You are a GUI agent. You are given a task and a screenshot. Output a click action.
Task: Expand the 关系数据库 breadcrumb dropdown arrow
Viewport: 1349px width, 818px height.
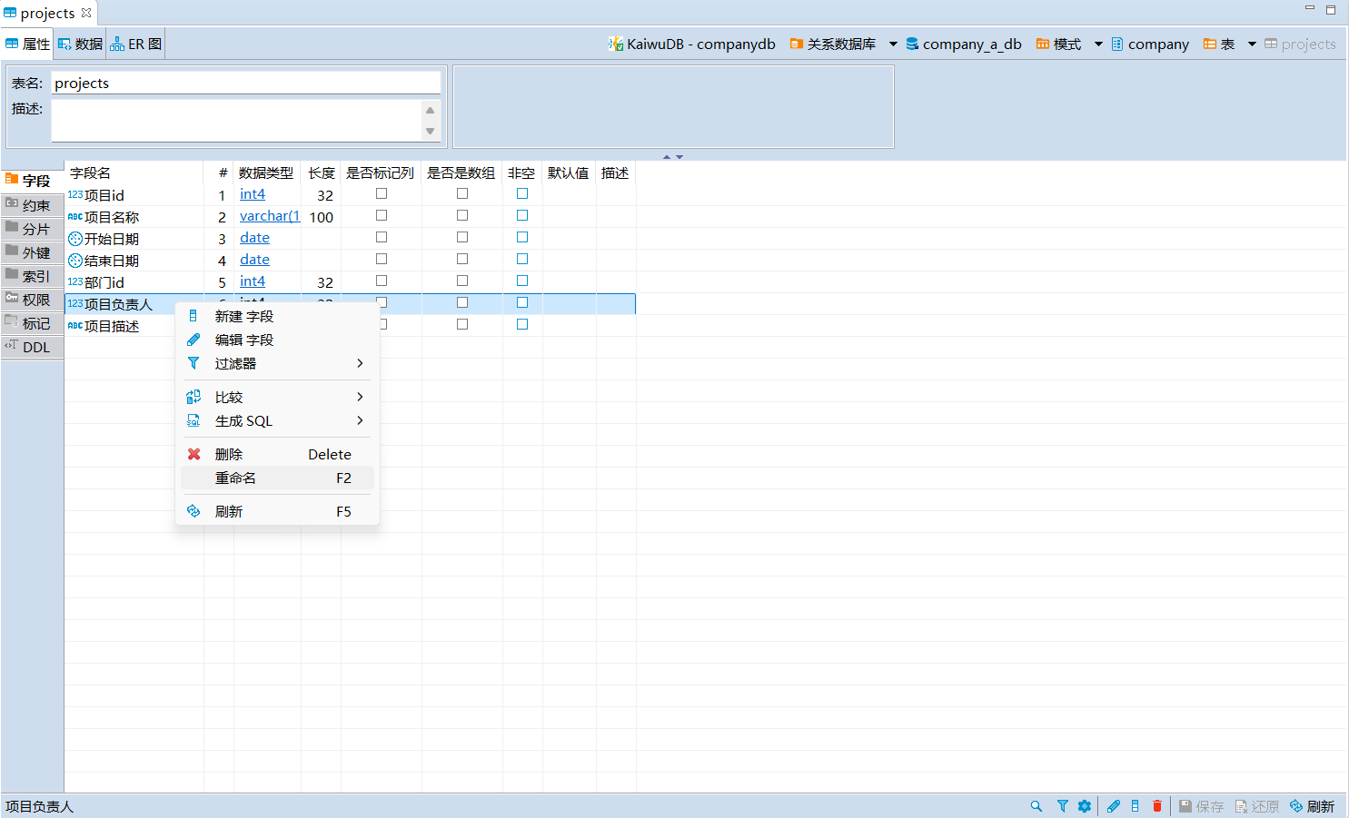click(x=893, y=44)
